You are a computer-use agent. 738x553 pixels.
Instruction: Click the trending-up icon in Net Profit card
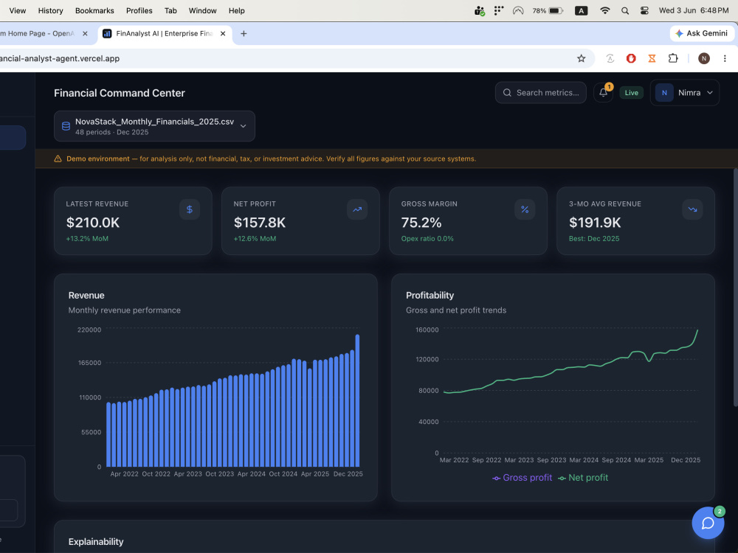tap(357, 209)
